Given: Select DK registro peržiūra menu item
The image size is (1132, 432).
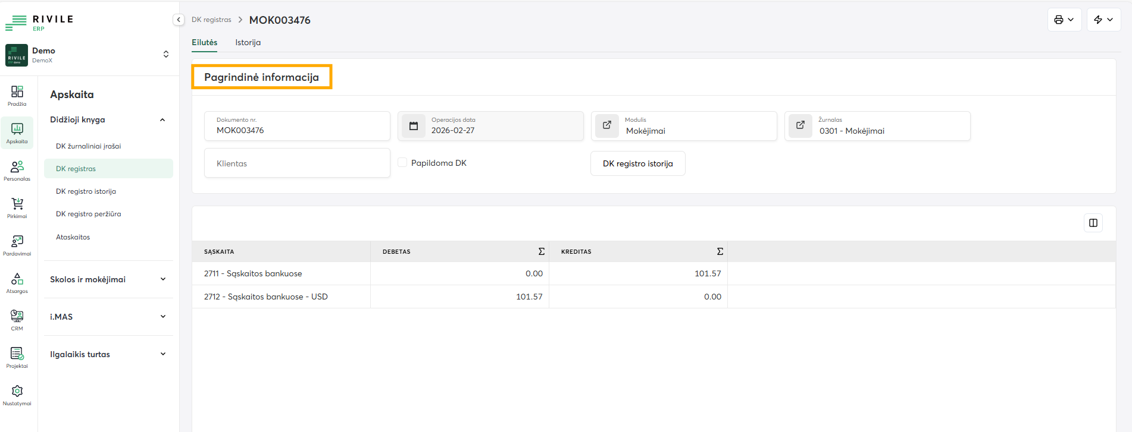Looking at the screenshot, I should [88, 214].
